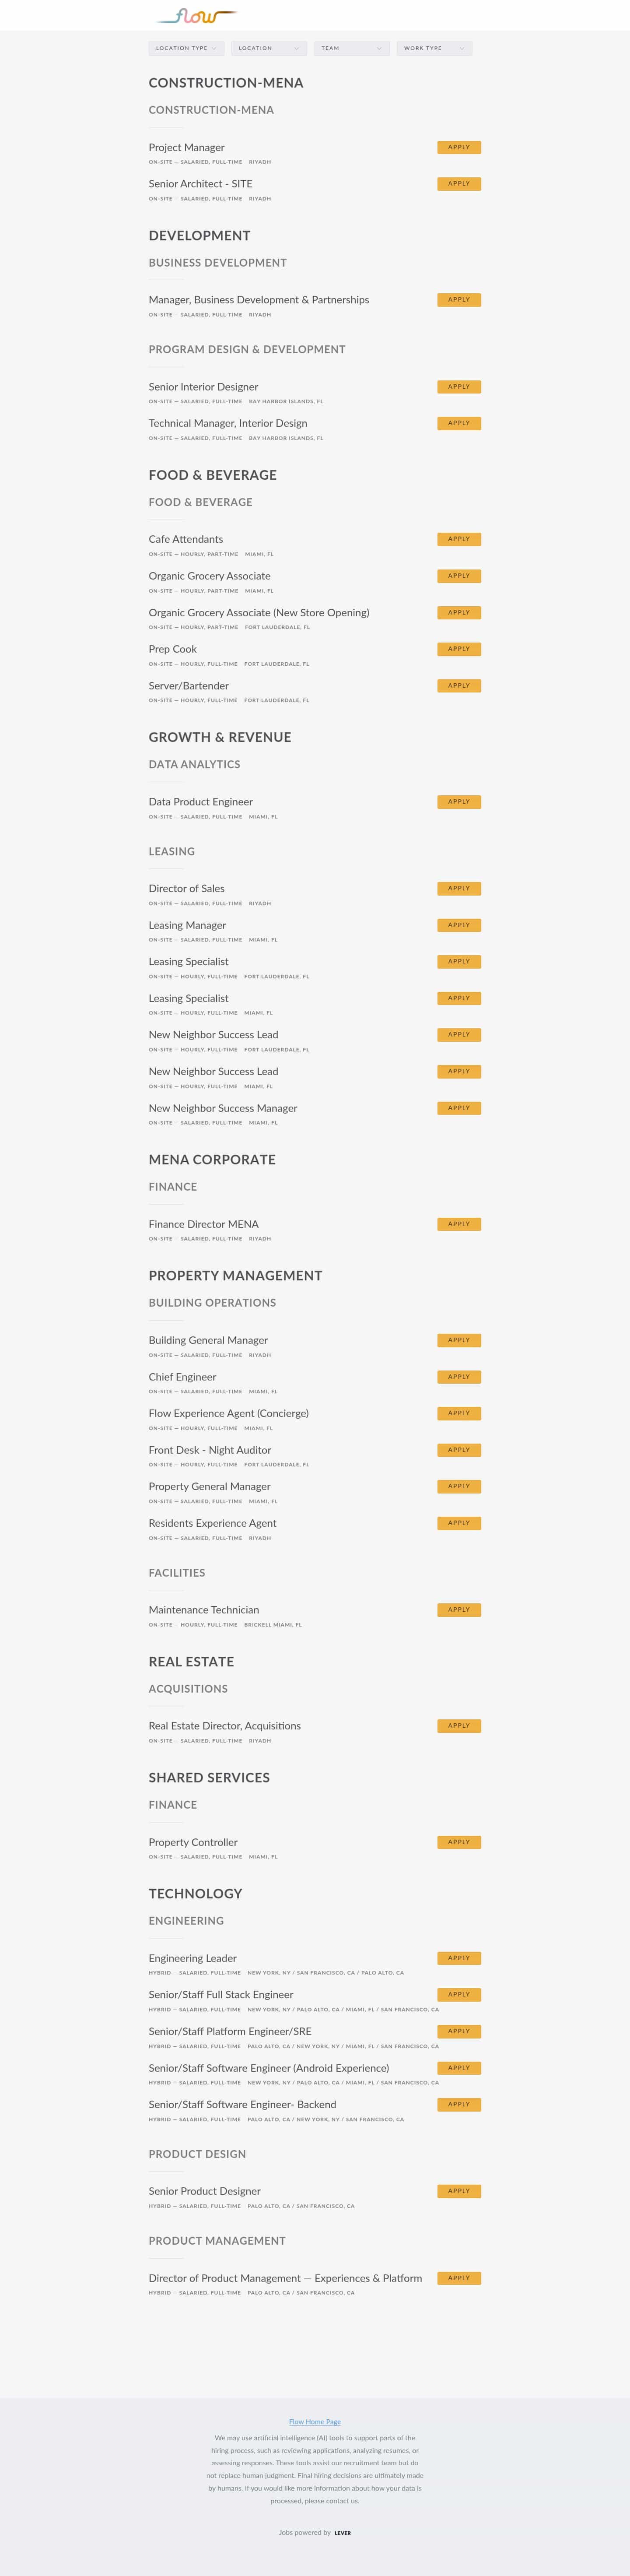630x2576 pixels.
Task: Click the Flow logo in the header
Action: [197, 16]
